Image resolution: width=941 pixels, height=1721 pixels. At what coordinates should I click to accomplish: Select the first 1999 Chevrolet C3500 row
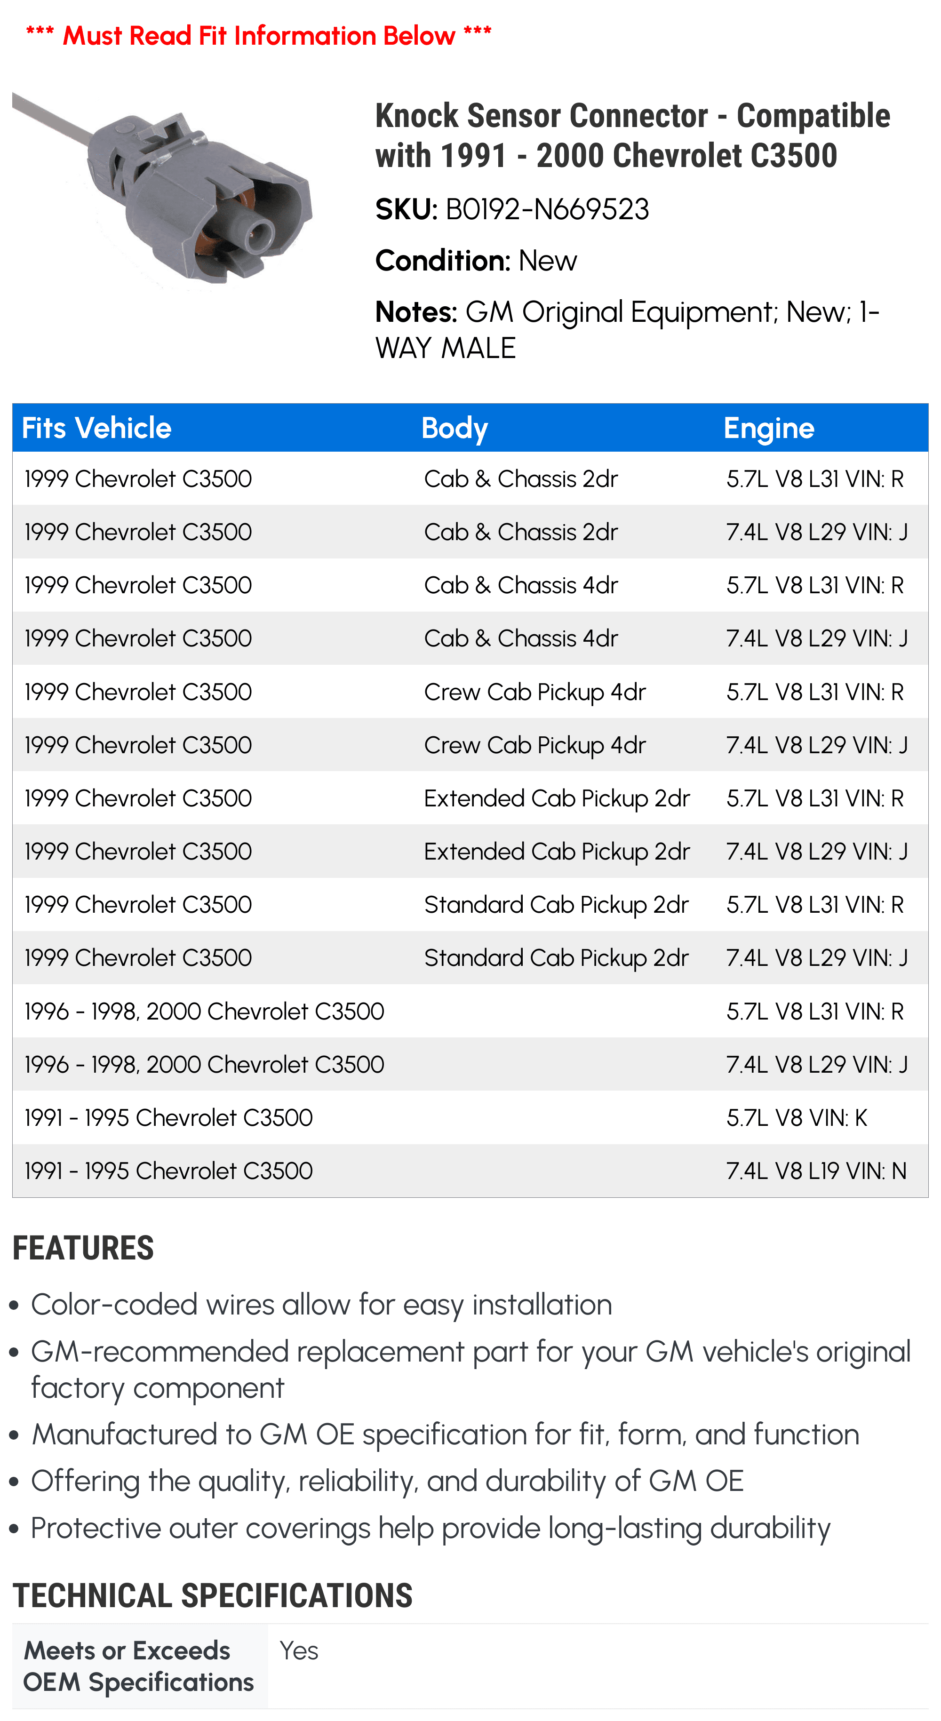[x=470, y=478]
